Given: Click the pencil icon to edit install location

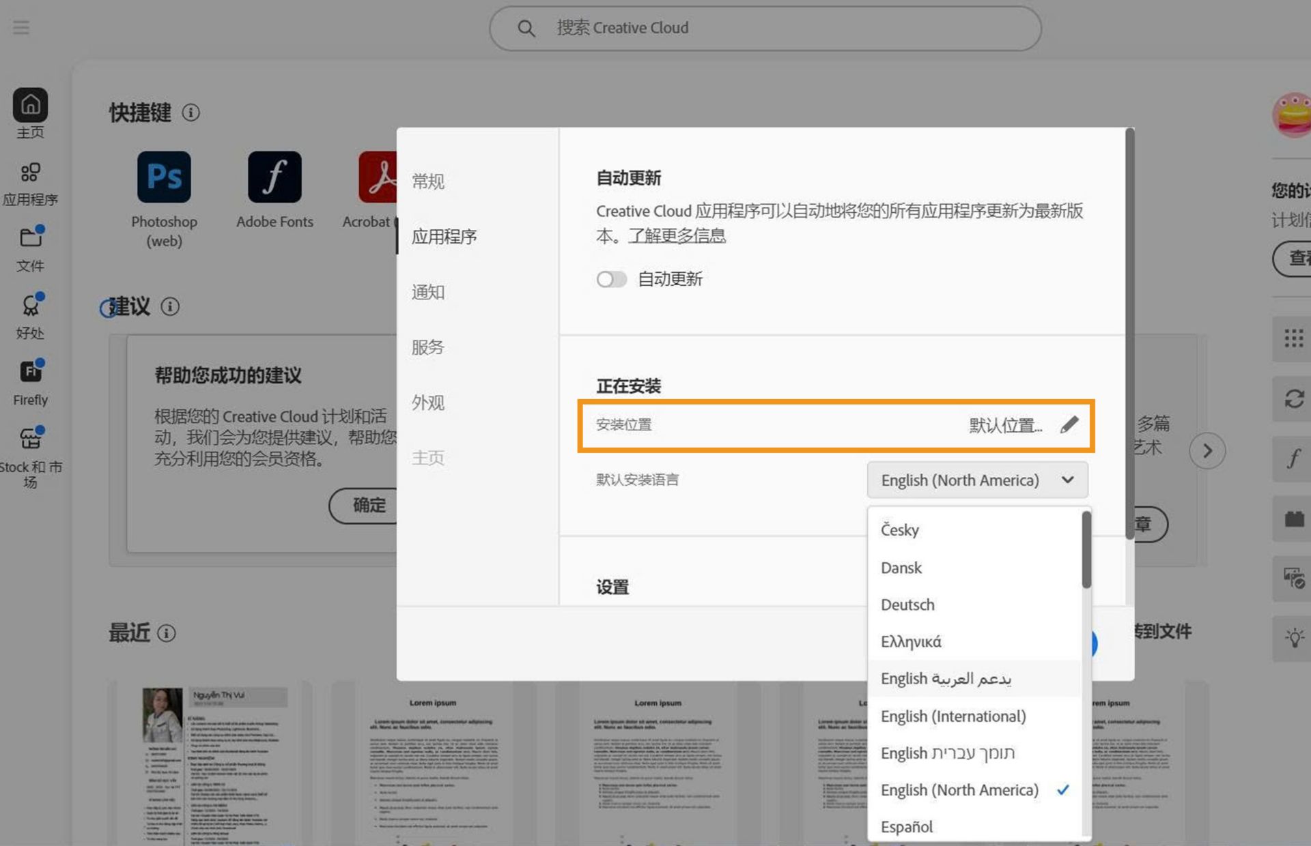Looking at the screenshot, I should (x=1069, y=424).
